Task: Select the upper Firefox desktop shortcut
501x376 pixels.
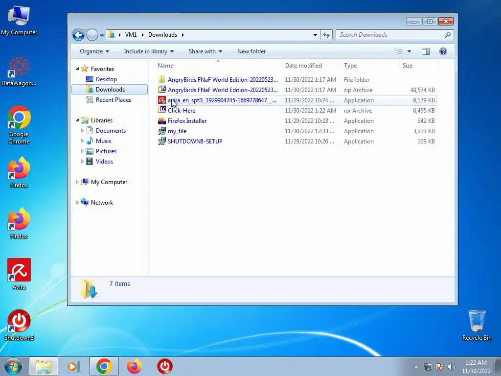Action: (19, 172)
